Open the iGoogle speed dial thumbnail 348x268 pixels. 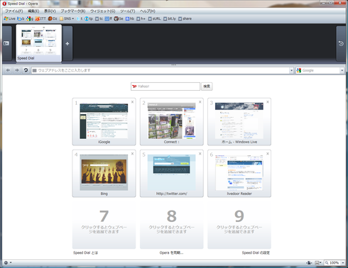(104, 121)
